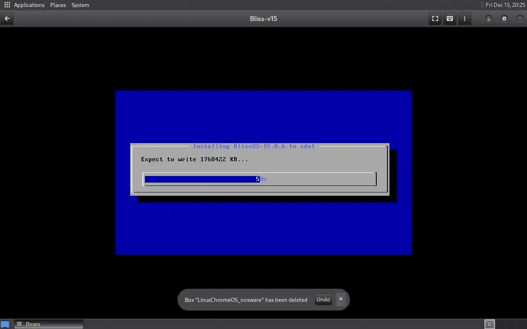
Task: Open the Applications menu
Action: [x=29, y=5]
